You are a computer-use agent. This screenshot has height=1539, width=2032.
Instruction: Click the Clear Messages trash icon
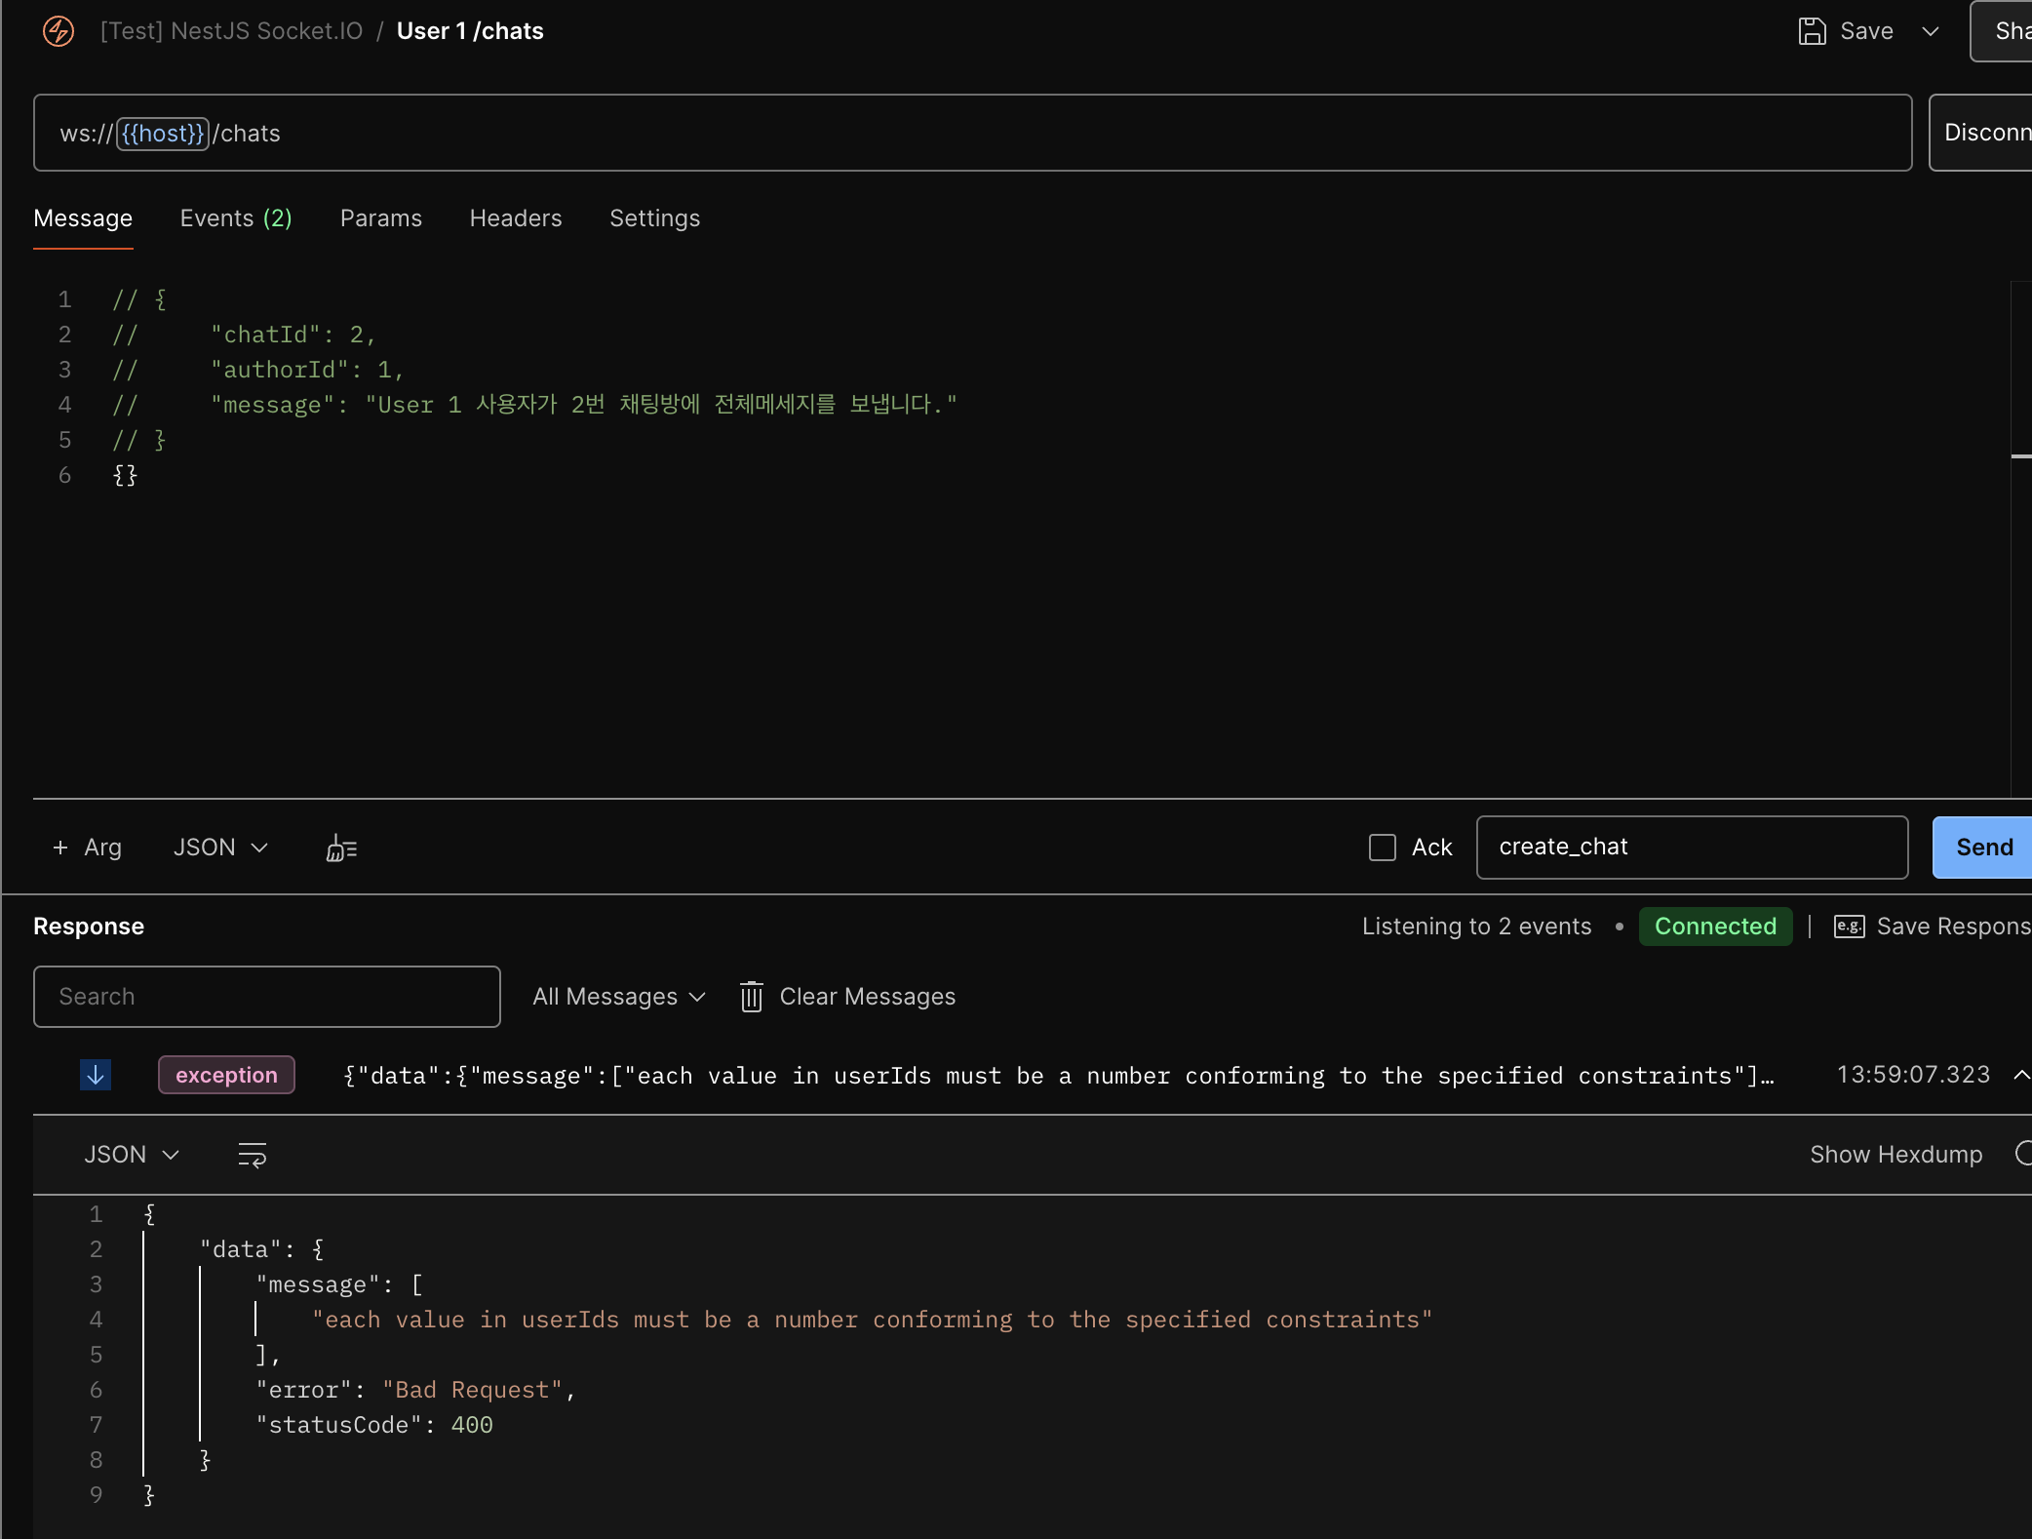click(751, 997)
